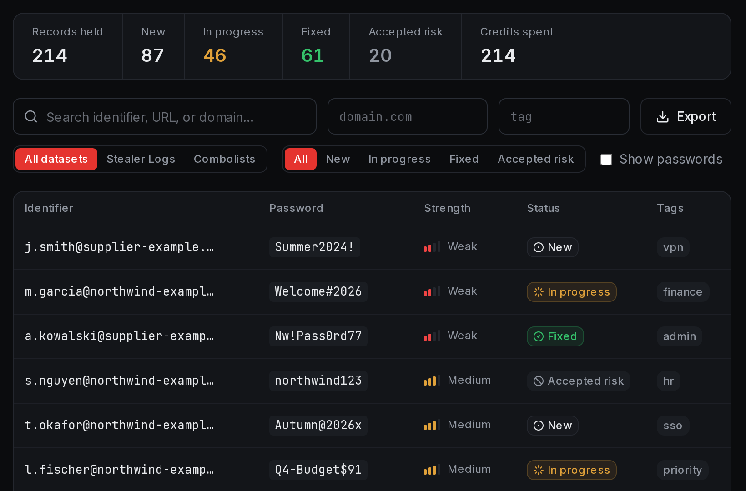This screenshot has height=491, width=746.
Task: Filter records by In progress status
Action: click(x=400, y=159)
